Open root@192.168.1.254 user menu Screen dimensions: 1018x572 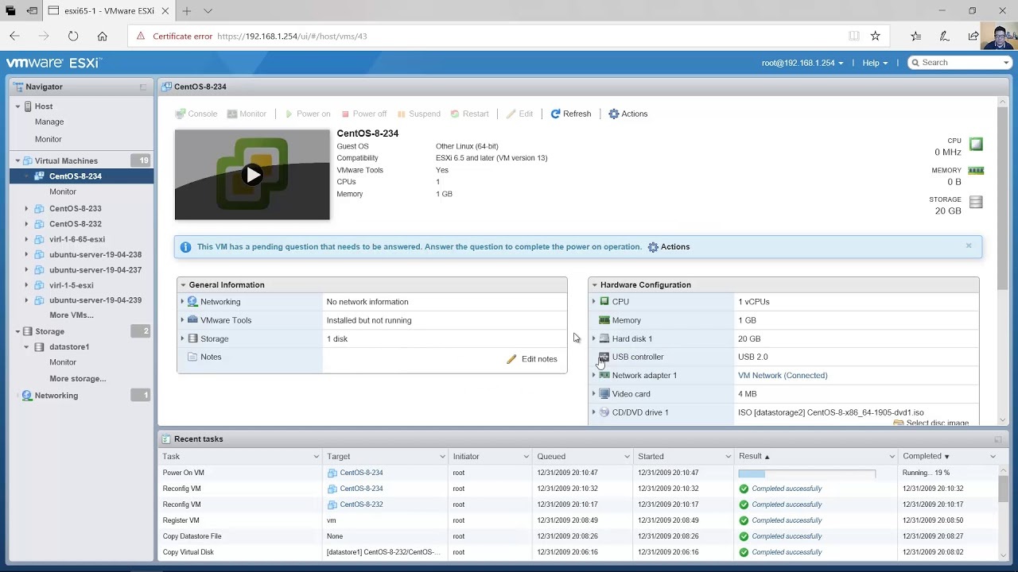[802, 63]
